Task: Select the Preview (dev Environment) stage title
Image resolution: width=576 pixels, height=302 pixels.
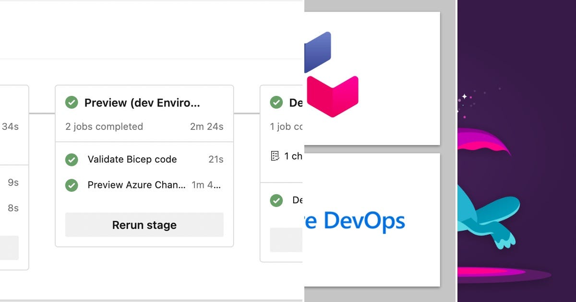Action: coord(142,103)
